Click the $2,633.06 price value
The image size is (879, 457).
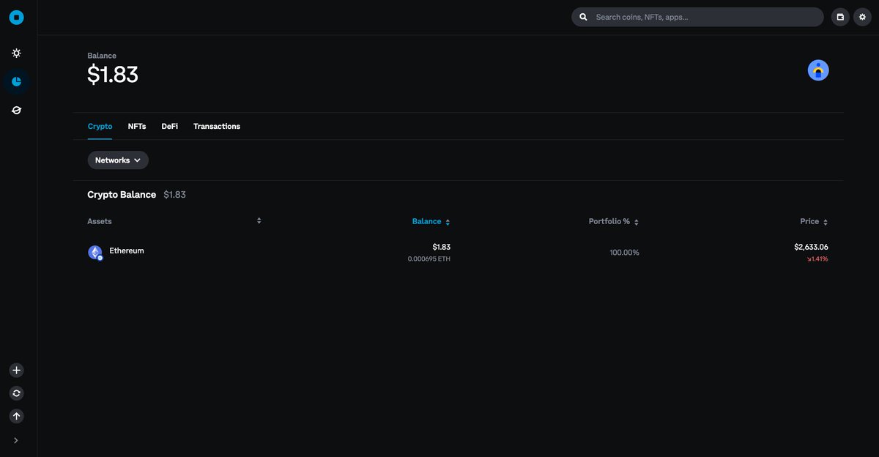811,247
